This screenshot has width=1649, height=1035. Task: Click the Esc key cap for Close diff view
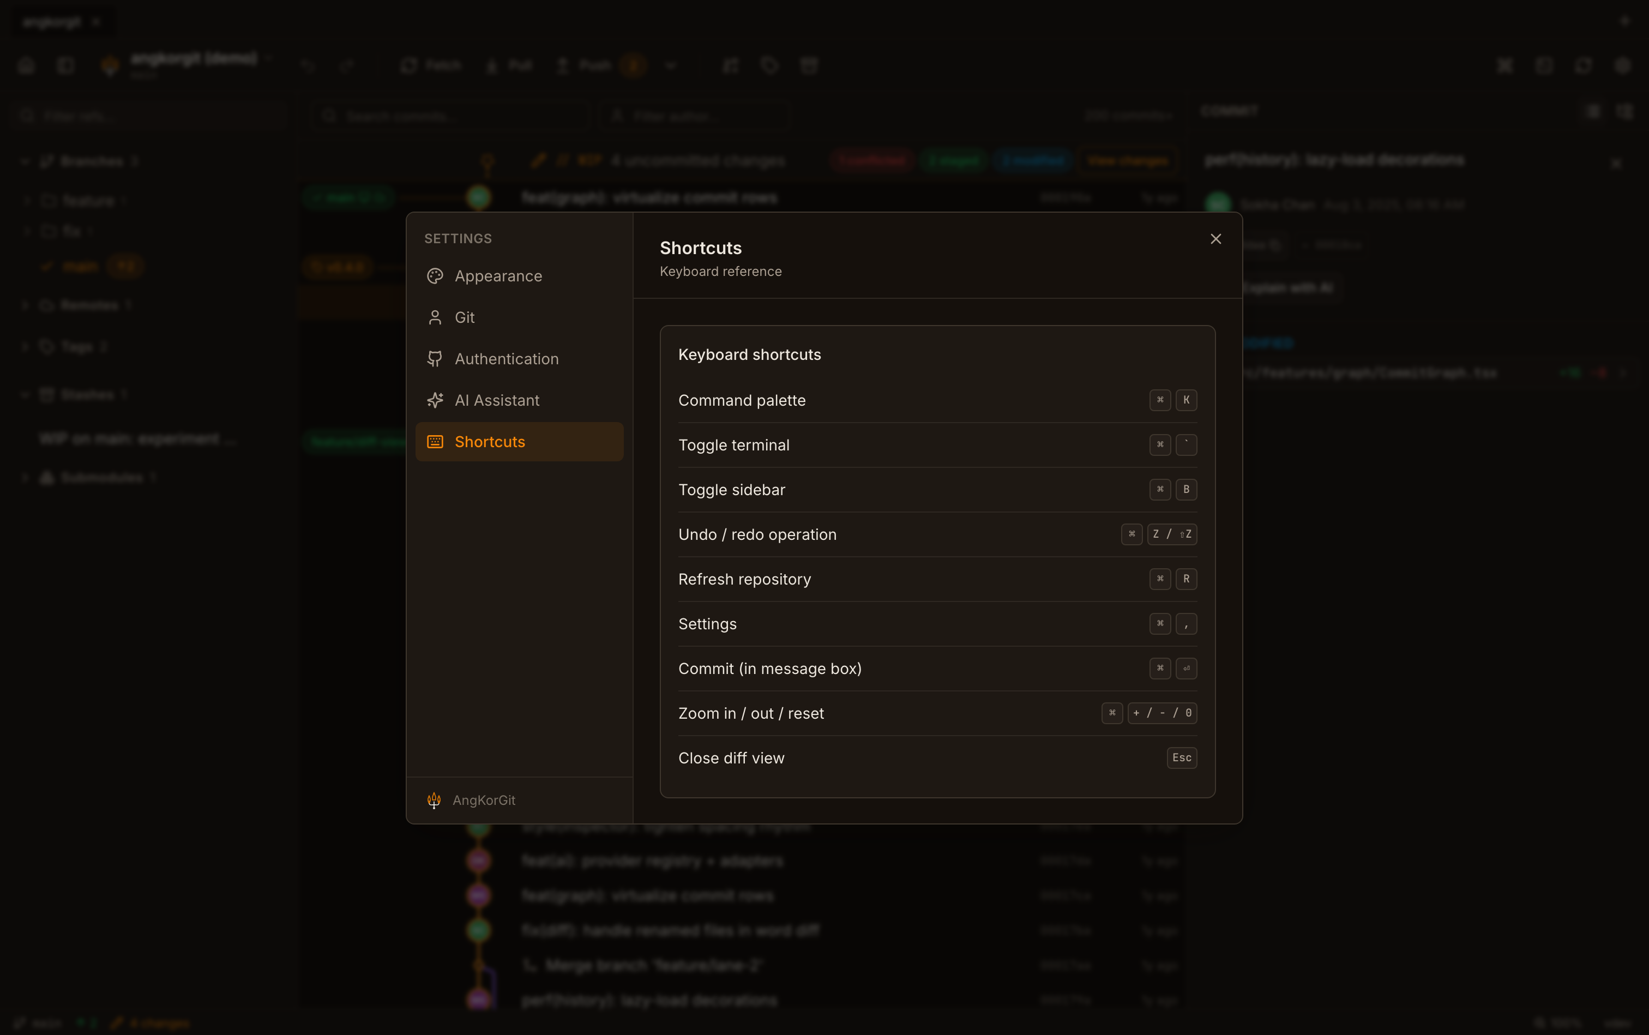point(1182,758)
